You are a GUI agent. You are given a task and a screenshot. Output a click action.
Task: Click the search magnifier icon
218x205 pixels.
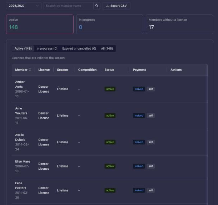(97, 6)
